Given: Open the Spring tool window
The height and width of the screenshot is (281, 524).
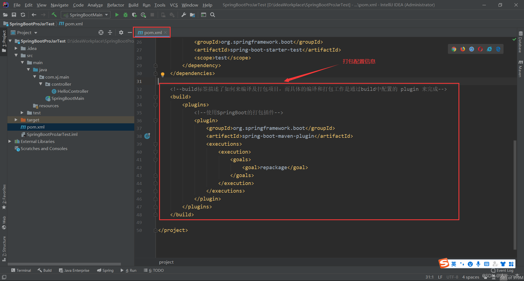Looking at the screenshot, I should [105, 270].
